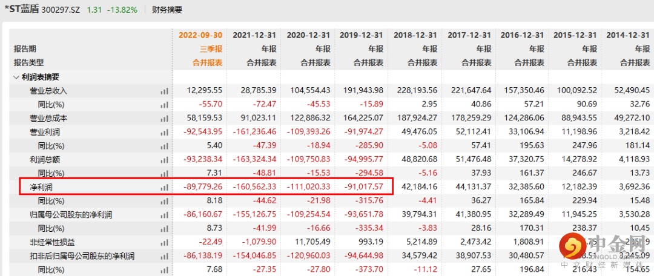Image resolution: width=654 pixels, height=276 pixels.
Task: Select the 2020-12-31 column header
Action: 308,35
